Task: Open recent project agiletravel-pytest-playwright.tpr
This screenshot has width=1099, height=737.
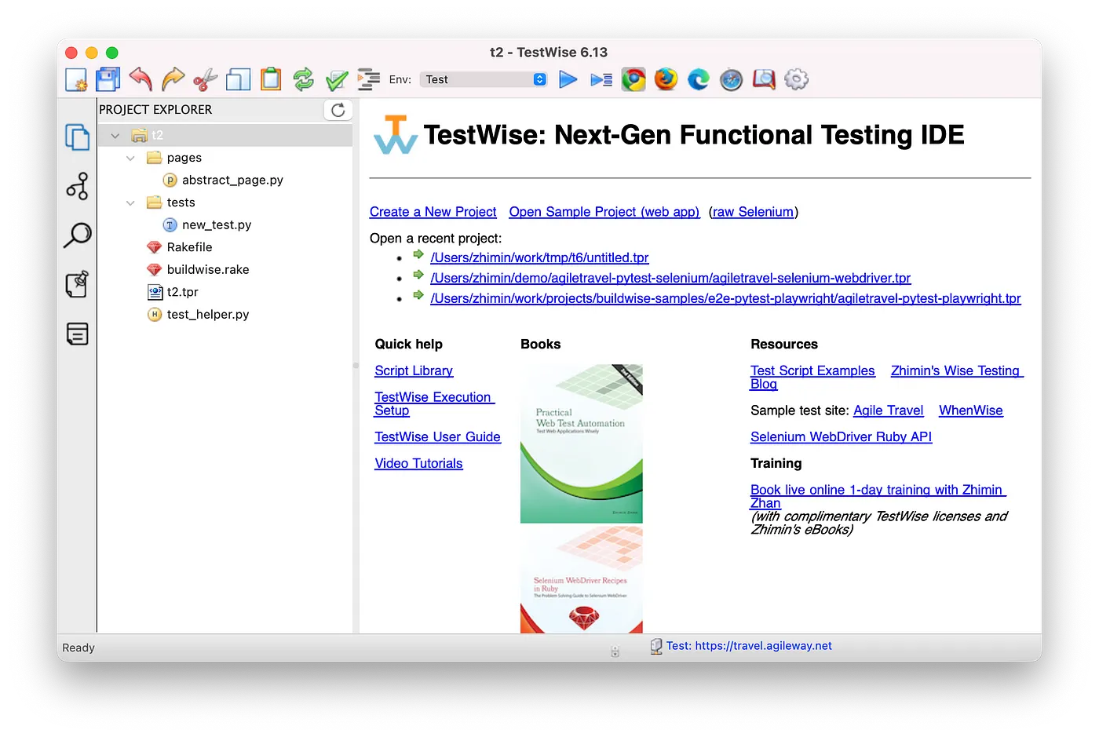Action: (x=725, y=298)
